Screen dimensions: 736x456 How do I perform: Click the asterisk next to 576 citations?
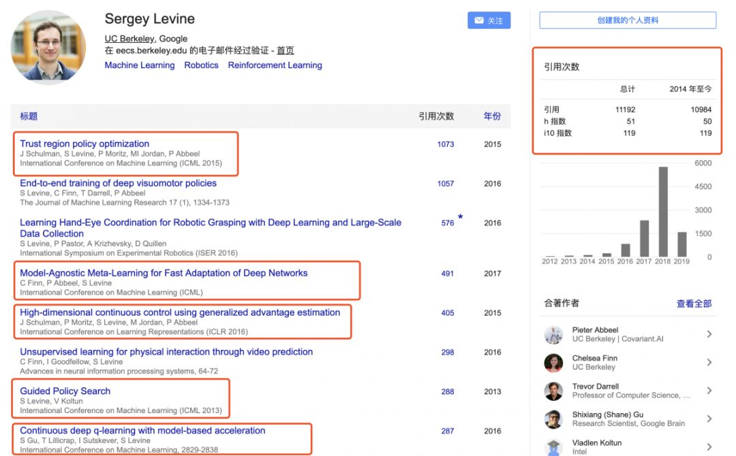461,217
